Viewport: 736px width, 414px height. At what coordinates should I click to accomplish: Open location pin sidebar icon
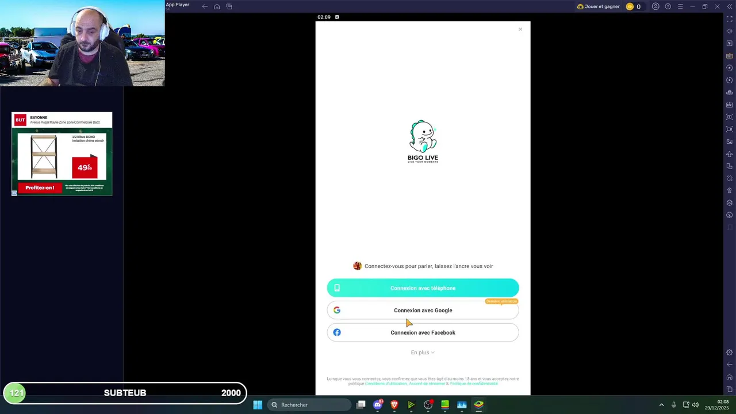coord(730,190)
